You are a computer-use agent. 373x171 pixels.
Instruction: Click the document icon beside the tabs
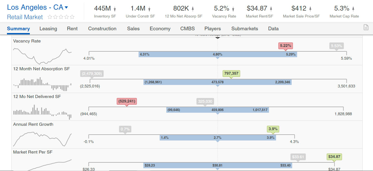(366, 27)
